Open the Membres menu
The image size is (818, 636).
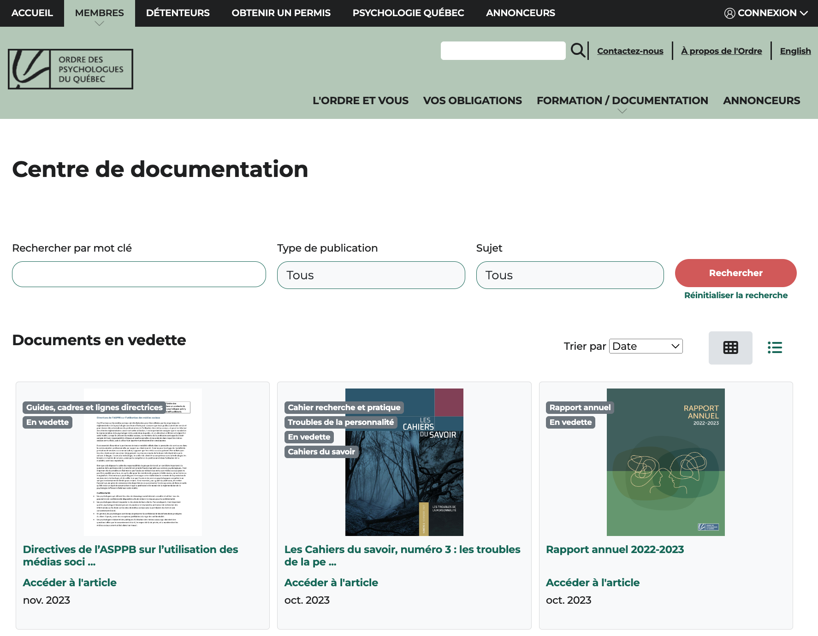point(99,13)
